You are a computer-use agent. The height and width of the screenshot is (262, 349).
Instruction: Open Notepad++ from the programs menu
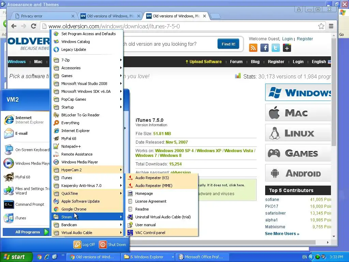click(87, 146)
